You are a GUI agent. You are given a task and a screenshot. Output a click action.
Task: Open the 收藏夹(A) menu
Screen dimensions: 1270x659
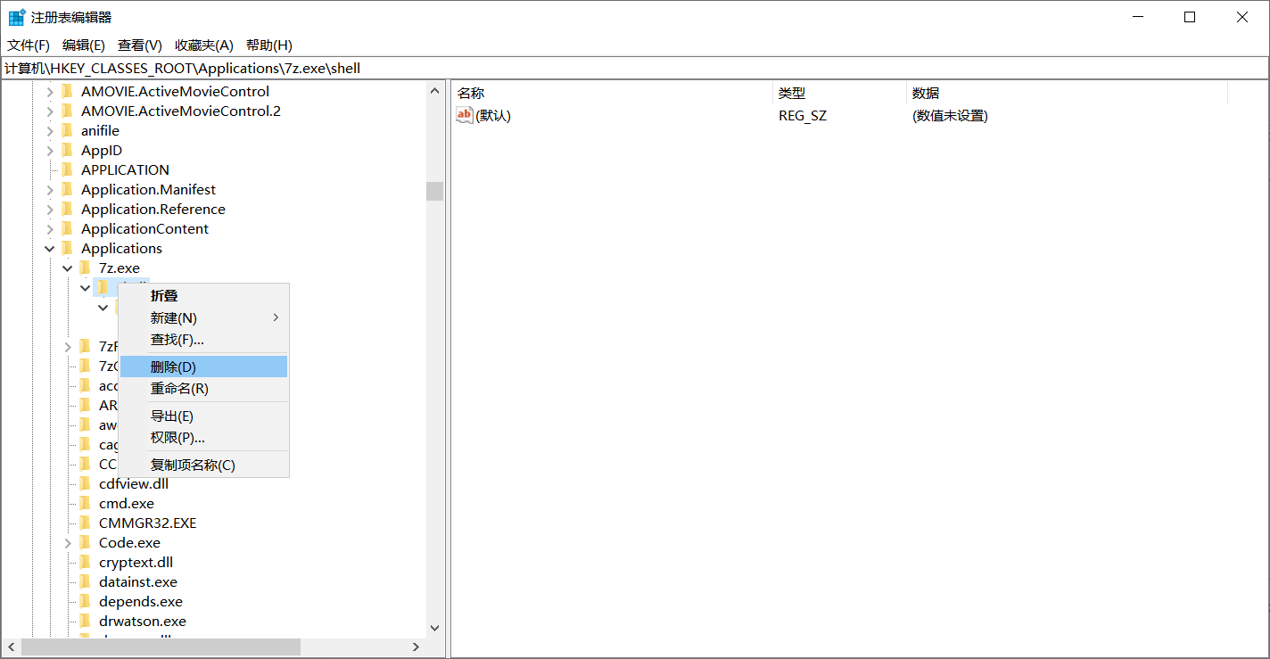203,45
